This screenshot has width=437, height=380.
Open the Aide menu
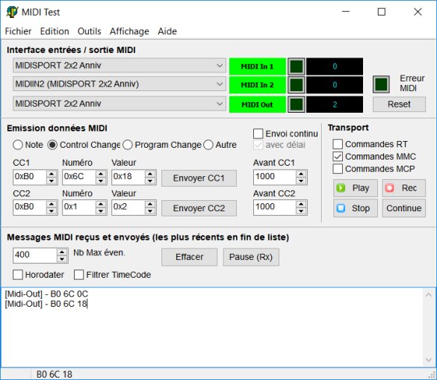[167, 31]
